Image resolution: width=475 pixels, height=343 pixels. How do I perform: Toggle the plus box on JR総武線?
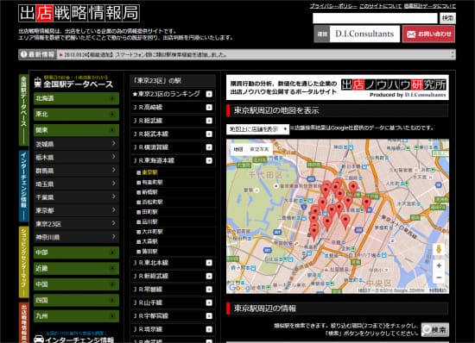[x=209, y=121]
